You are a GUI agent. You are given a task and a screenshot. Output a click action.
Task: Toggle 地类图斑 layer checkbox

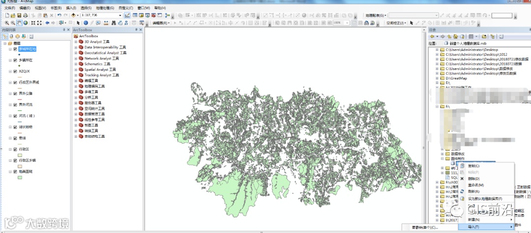tap(15, 172)
